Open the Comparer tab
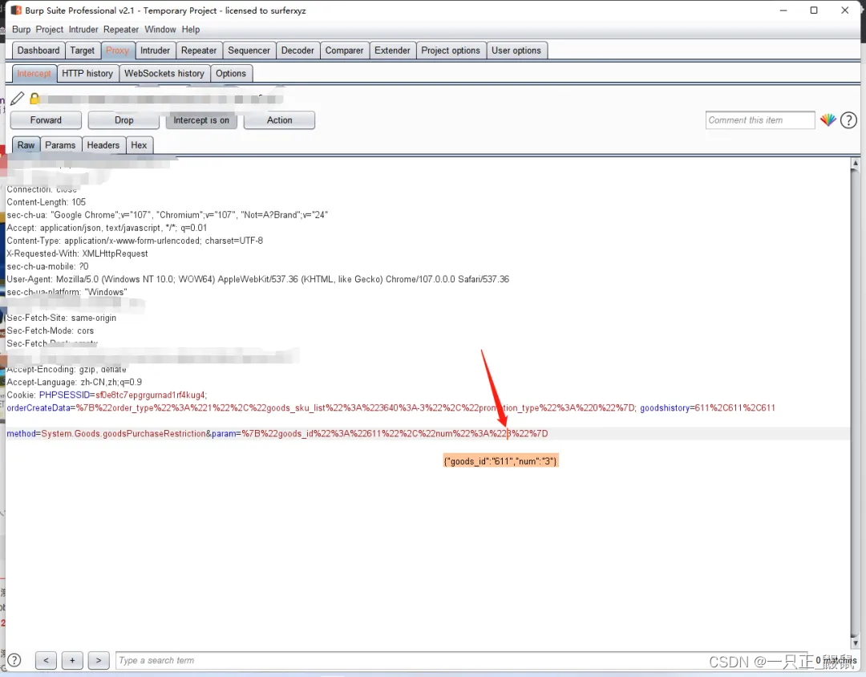Viewport: 866px width, 677px height. point(344,51)
